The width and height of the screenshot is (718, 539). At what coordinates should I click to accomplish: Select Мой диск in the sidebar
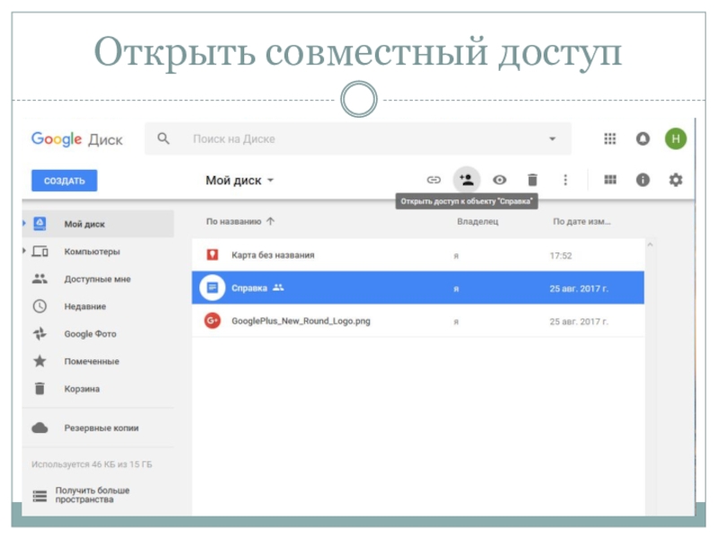tap(98, 224)
